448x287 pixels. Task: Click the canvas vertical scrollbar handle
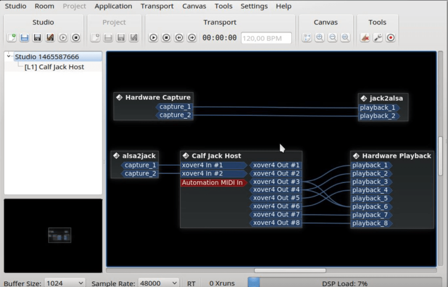tap(441, 156)
